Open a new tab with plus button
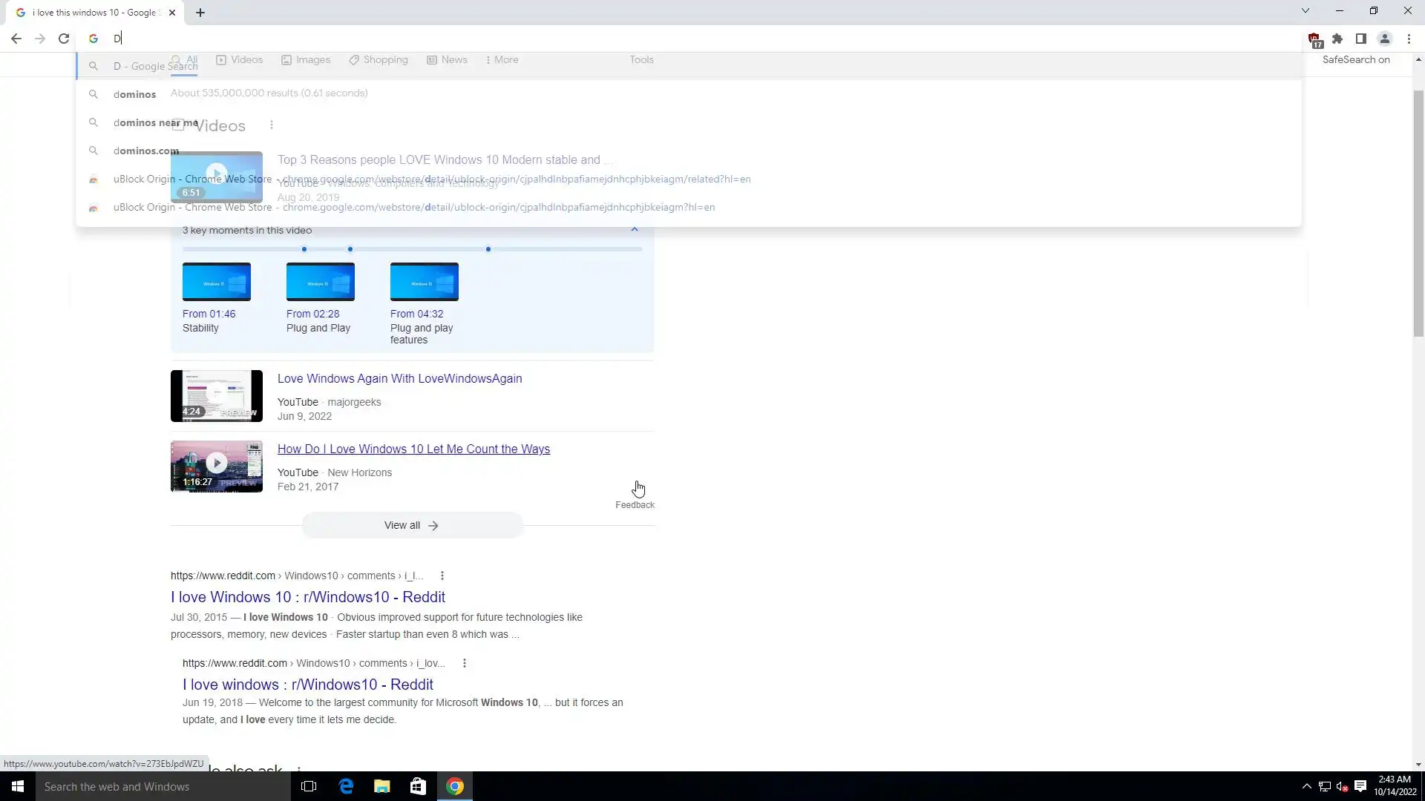This screenshot has height=801, width=1425. pyautogui.click(x=200, y=13)
